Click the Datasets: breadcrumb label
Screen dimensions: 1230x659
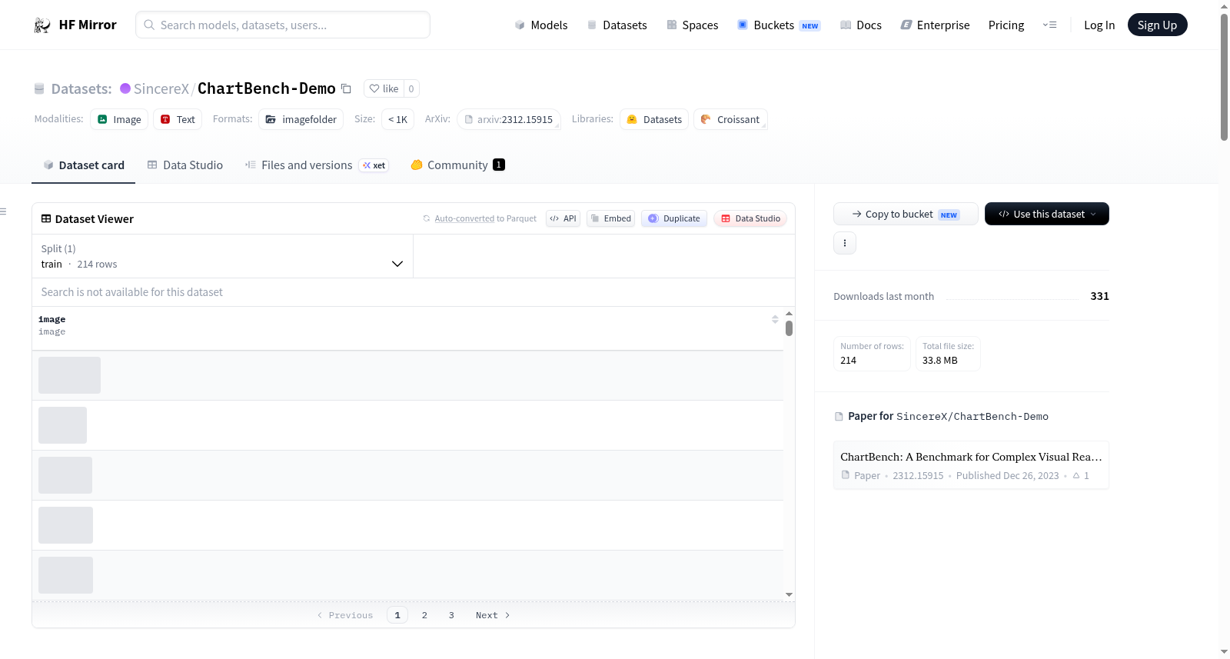coord(81,88)
